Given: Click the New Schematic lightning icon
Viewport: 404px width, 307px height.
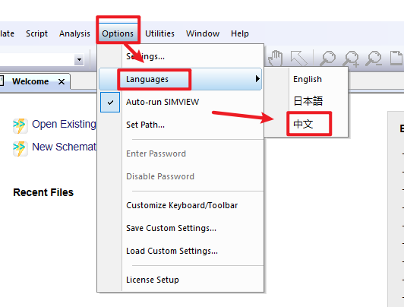Looking at the screenshot, I should coord(21,149).
